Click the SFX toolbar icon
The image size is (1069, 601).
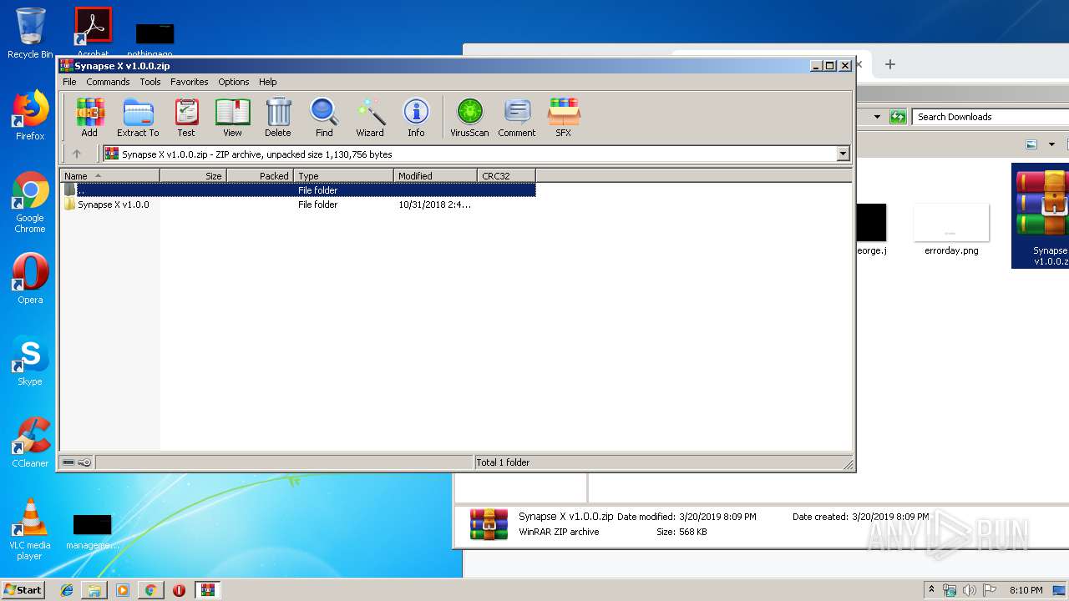564,117
